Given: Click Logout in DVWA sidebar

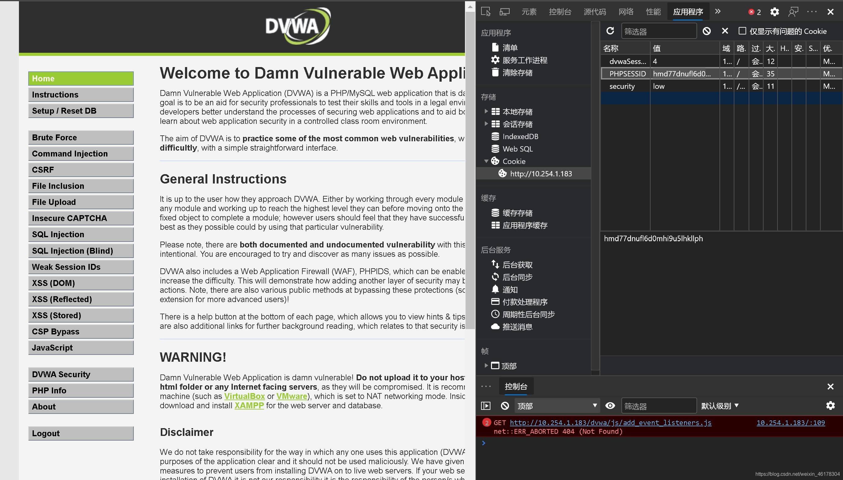Looking at the screenshot, I should coord(81,433).
